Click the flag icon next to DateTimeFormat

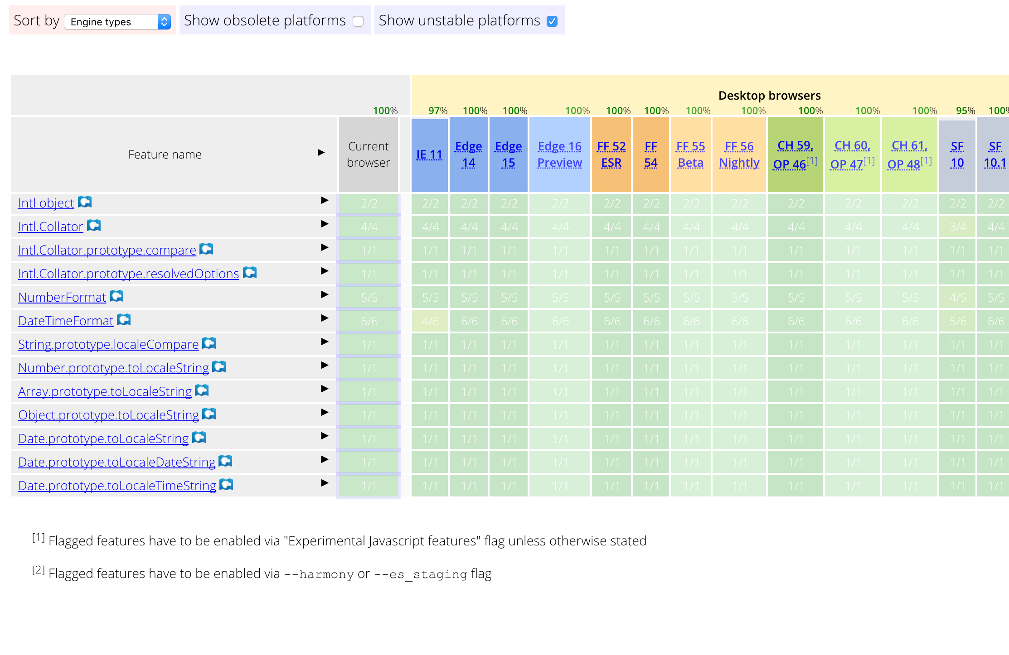[124, 320]
